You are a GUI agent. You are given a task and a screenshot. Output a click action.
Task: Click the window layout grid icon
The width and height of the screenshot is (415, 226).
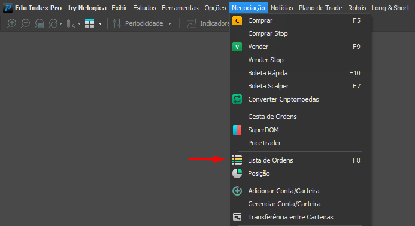(89, 23)
